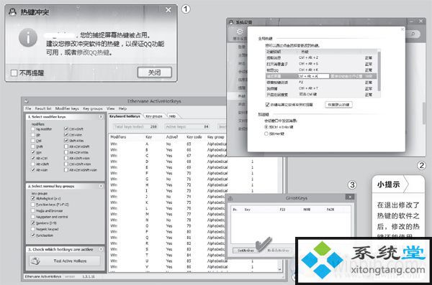The image size is (432, 285).
Task: Enable the No modifier checkbox
Action: [x=33, y=129]
